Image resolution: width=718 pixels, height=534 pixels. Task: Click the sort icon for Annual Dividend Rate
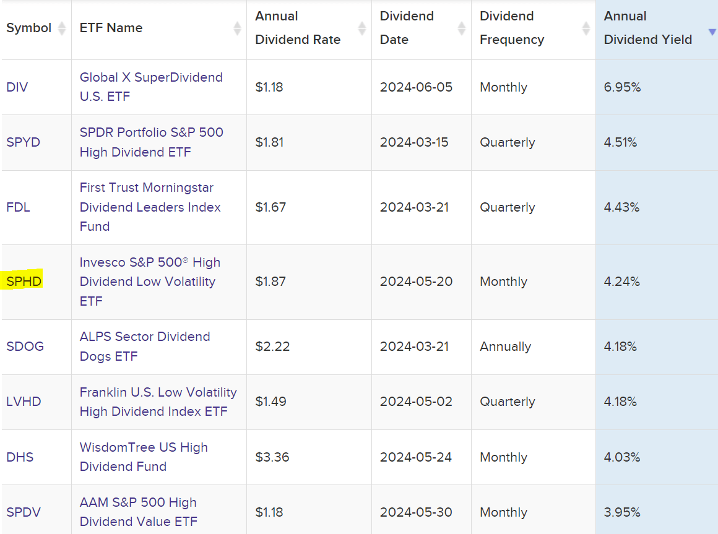tap(361, 28)
